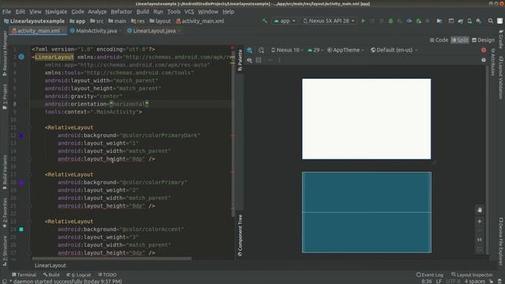The width and height of the screenshot is (505, 284).
Task: Switch to the MainActivity.java tab
Action: 93,31
